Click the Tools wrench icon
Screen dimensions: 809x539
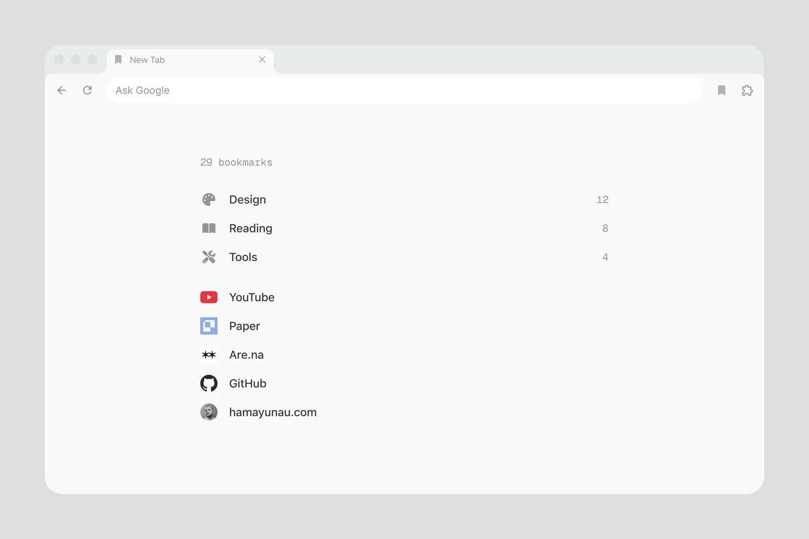pos(209,257)
